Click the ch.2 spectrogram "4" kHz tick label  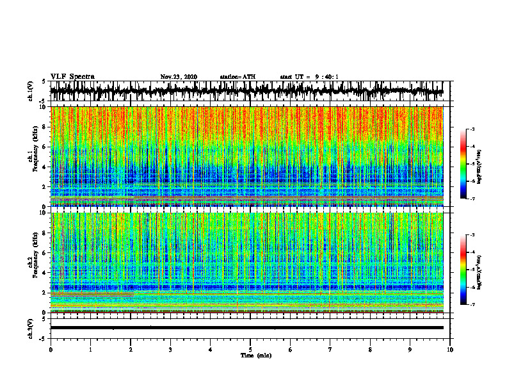point(44,273)
